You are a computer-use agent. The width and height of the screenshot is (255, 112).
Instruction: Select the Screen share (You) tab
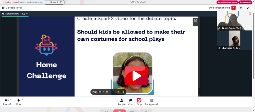click(15, 14)
